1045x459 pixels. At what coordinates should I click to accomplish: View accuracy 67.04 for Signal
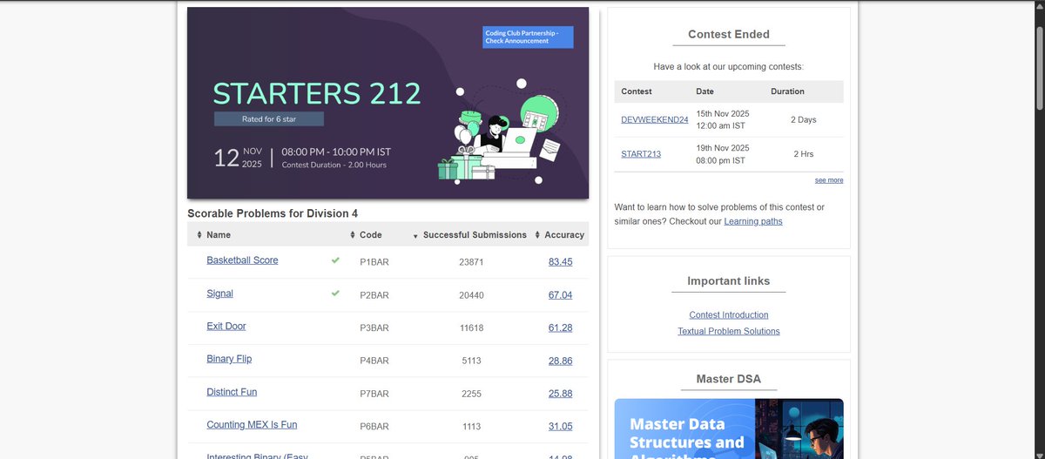561,295
